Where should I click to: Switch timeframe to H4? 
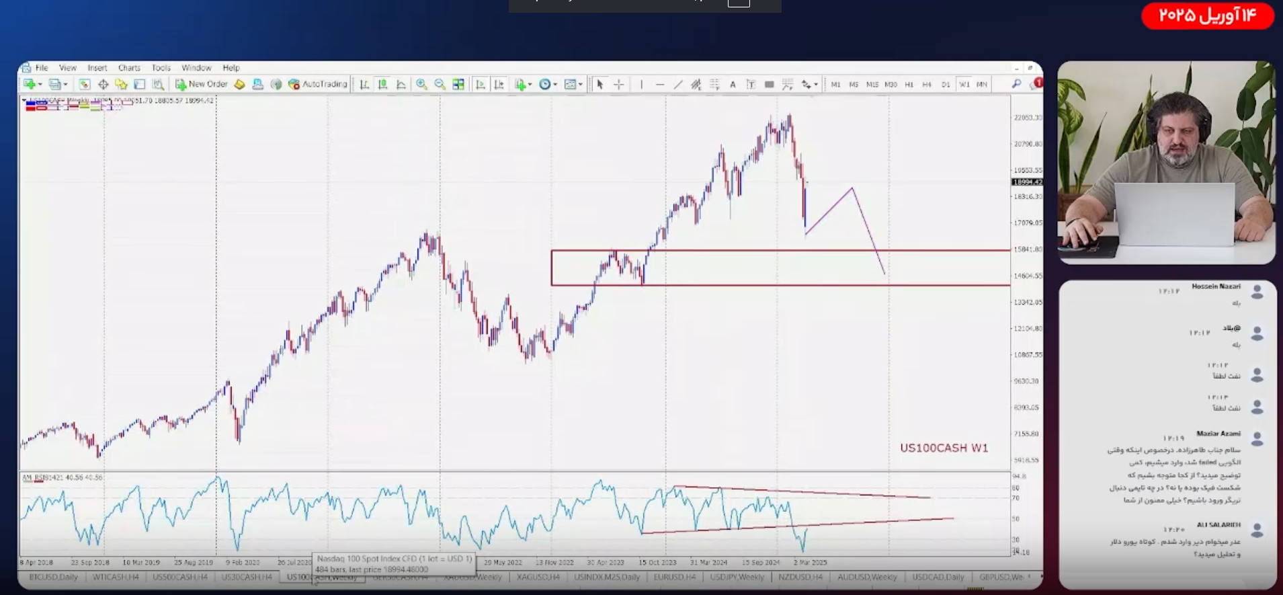pos(927,85)
